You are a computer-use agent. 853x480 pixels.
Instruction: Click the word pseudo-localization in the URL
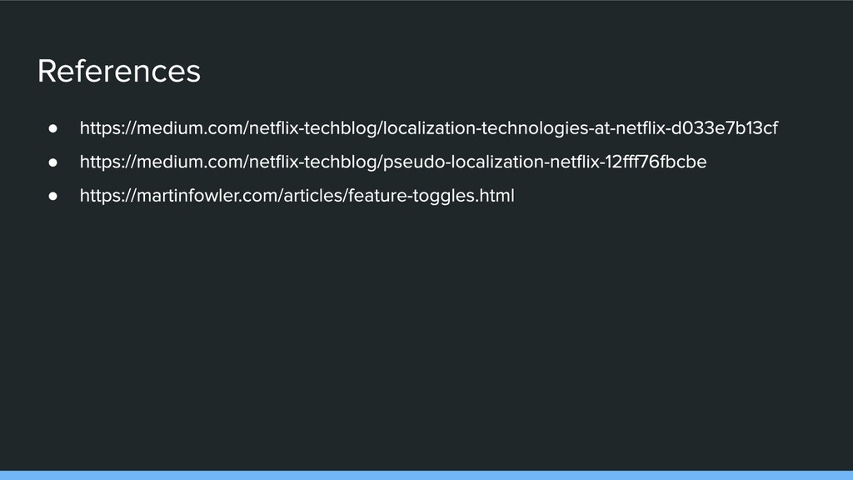463,162
